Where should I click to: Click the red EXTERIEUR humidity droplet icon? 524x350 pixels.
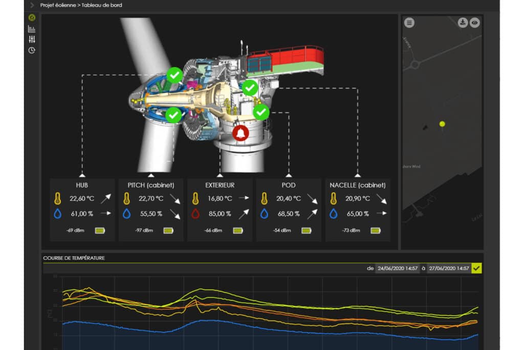coord(195,214)
